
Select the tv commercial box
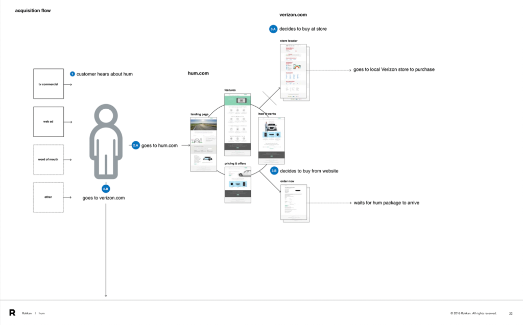49,84
